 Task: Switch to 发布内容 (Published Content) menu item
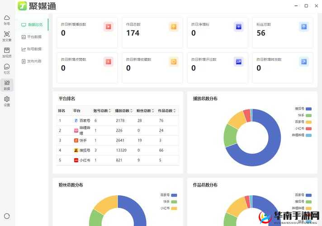tap(32, 61)
